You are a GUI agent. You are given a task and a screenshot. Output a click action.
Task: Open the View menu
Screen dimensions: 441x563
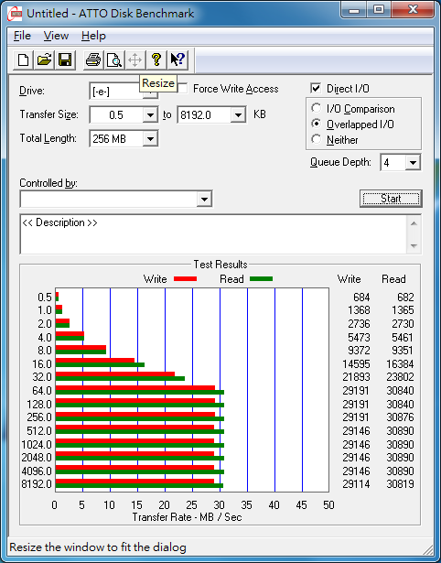[x=56, y=36]
